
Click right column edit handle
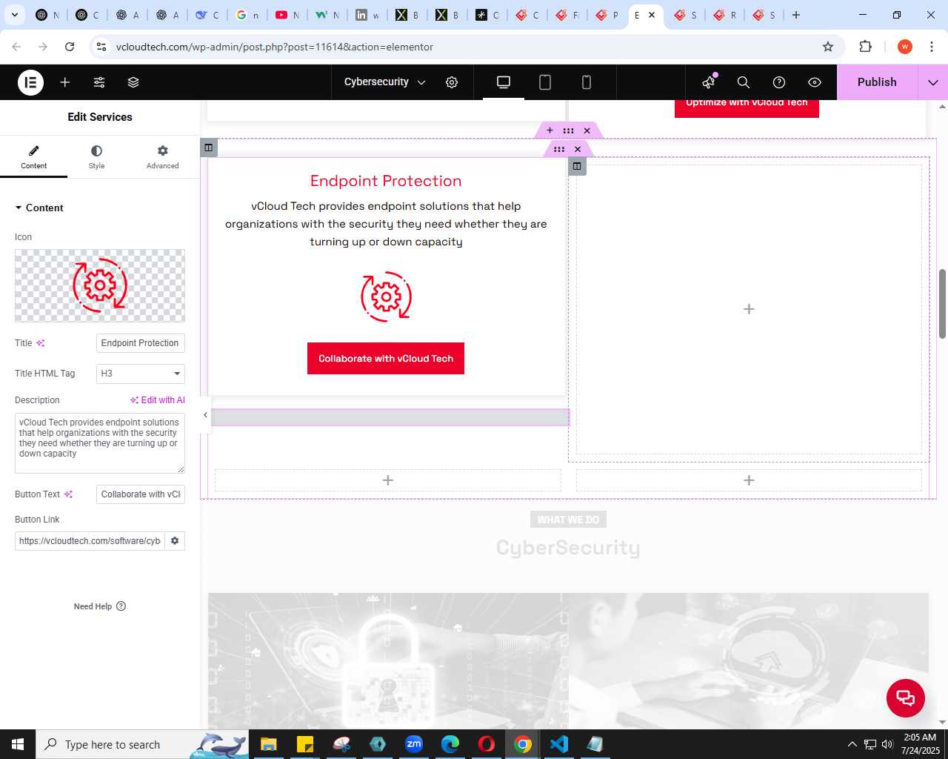577,166
